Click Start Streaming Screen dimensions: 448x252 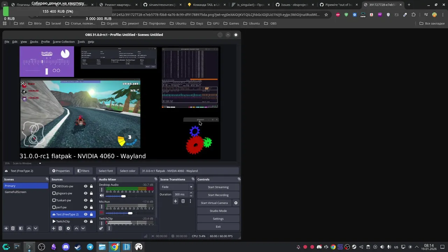point(218,187)
